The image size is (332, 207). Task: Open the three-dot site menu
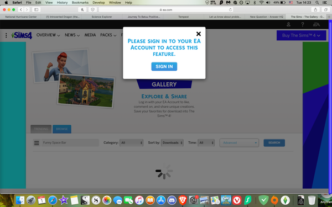(6, 35)
